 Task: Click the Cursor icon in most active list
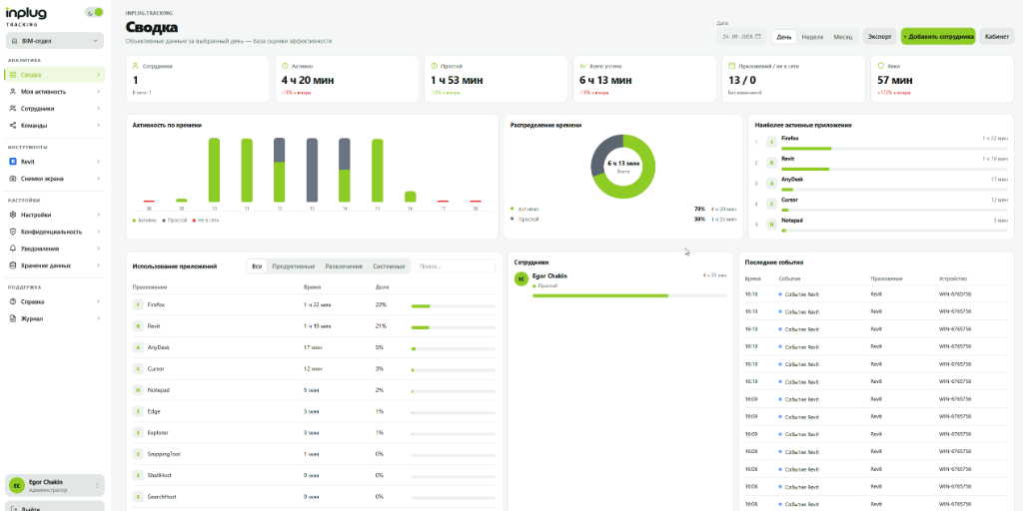[x=771, y=204]
